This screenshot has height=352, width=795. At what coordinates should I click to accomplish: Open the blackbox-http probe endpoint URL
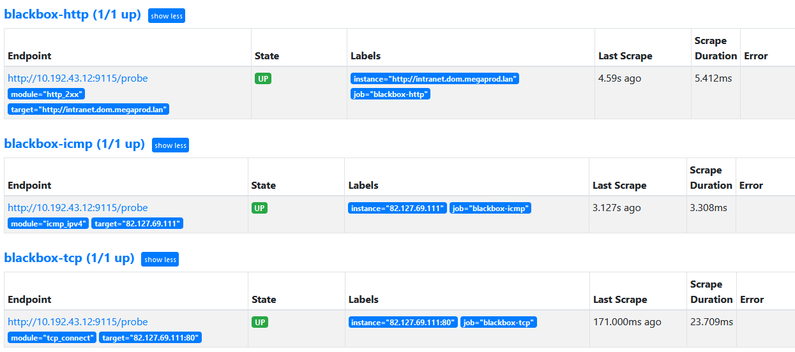coord(77,78)
